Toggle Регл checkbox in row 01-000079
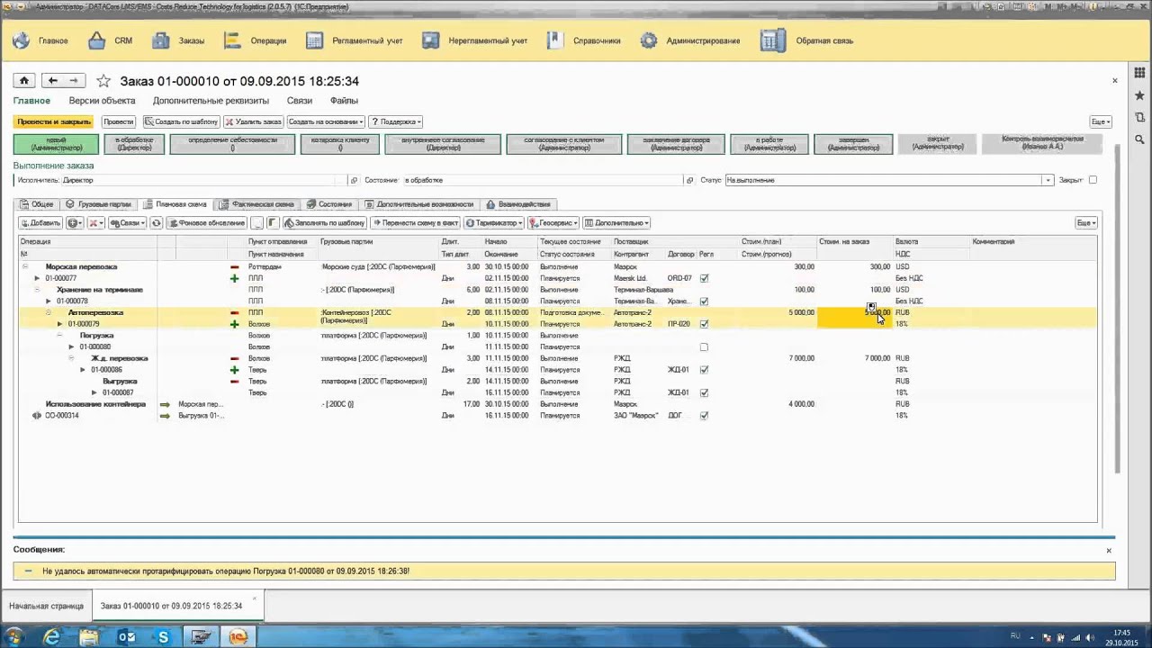 [x=704, y=324]
